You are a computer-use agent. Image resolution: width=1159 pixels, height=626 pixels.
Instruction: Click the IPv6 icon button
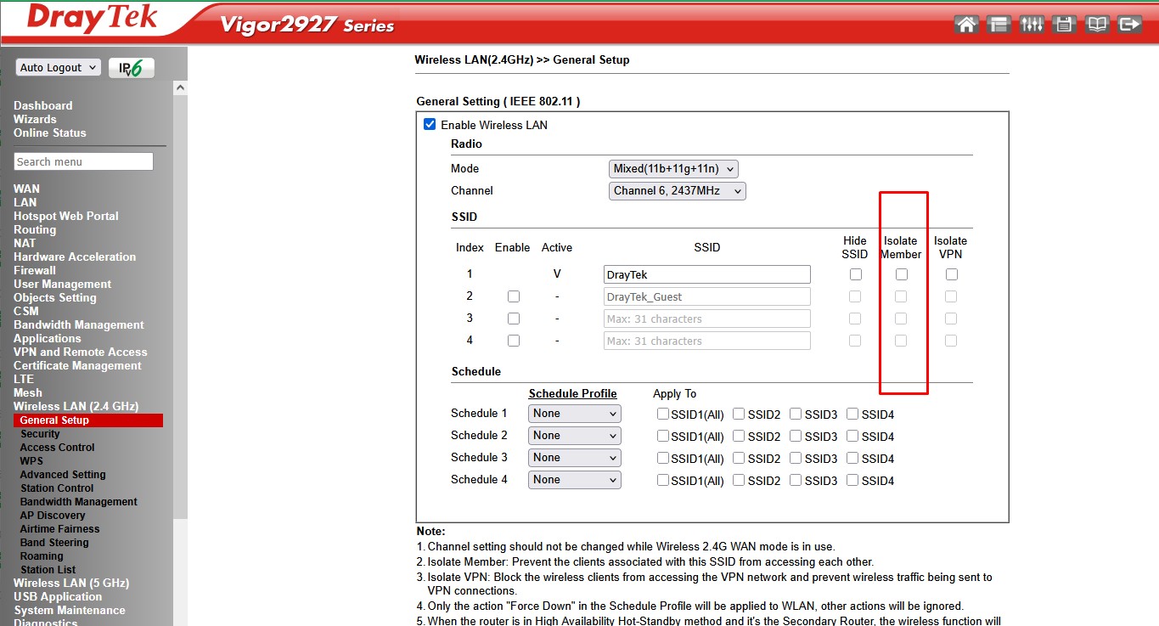(x=131, y=68)
